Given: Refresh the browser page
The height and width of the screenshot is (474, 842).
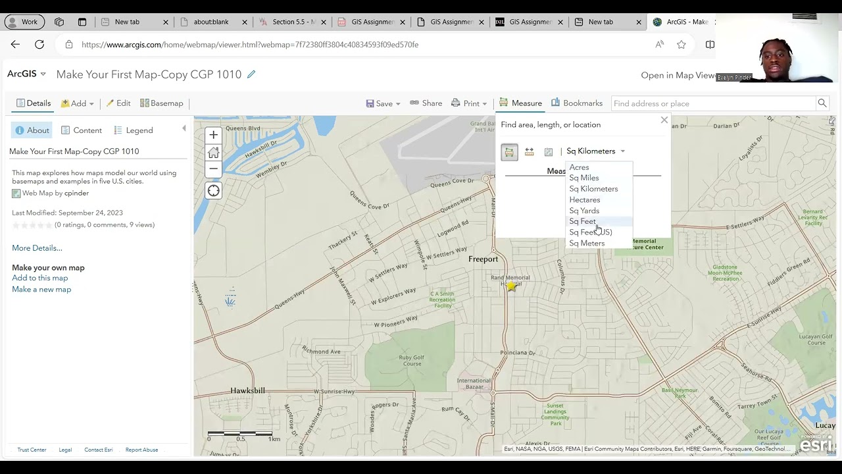Looking at the screenshot, I should [39, 44].
